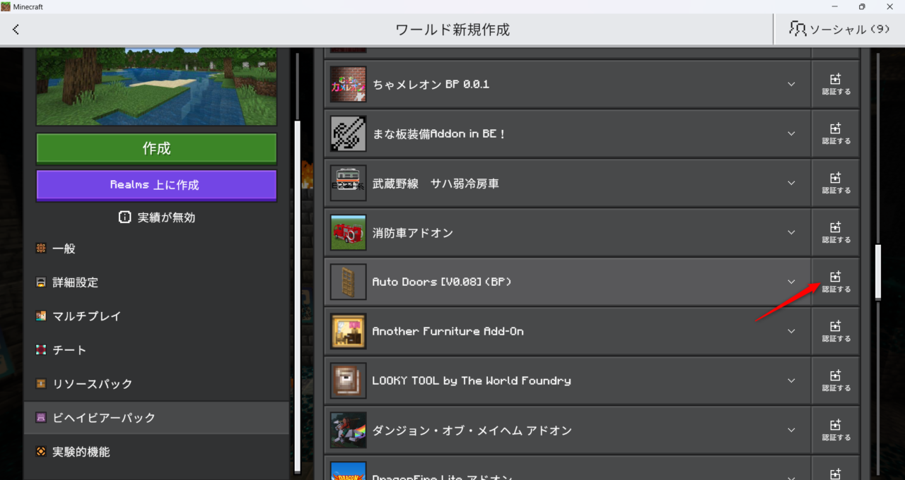Screen dimensions: 905x480
Task: Click the ダンジョン・オブ・メイヘム pack thumbnail
Action: pos(349,430)
